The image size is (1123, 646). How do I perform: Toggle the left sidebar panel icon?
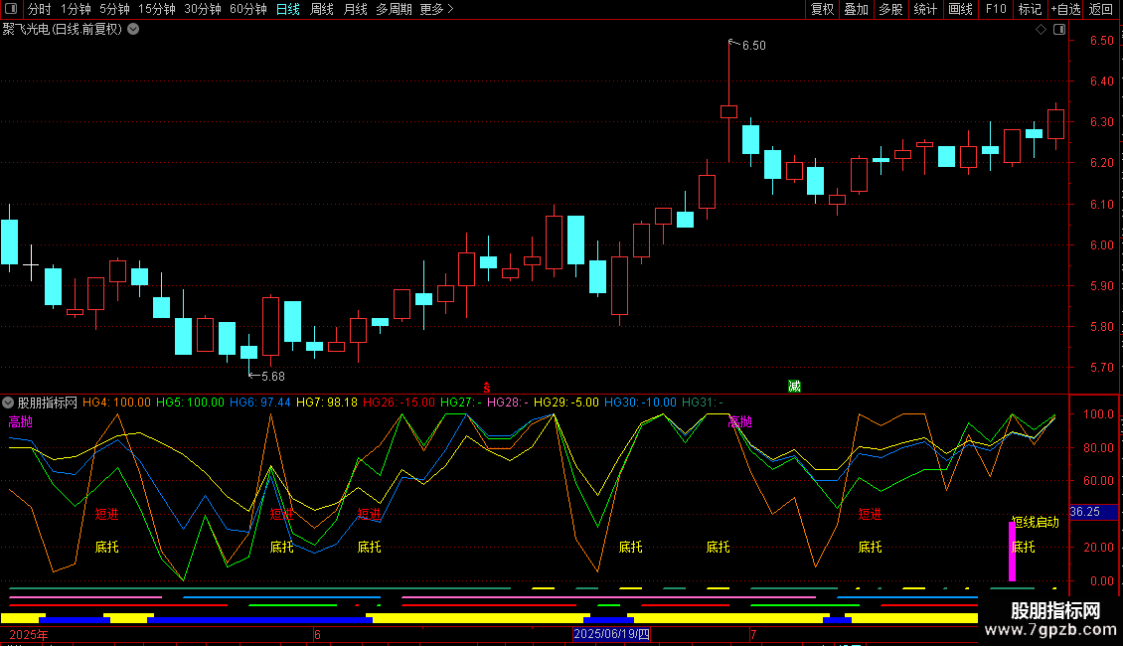(x=11, y=9)
